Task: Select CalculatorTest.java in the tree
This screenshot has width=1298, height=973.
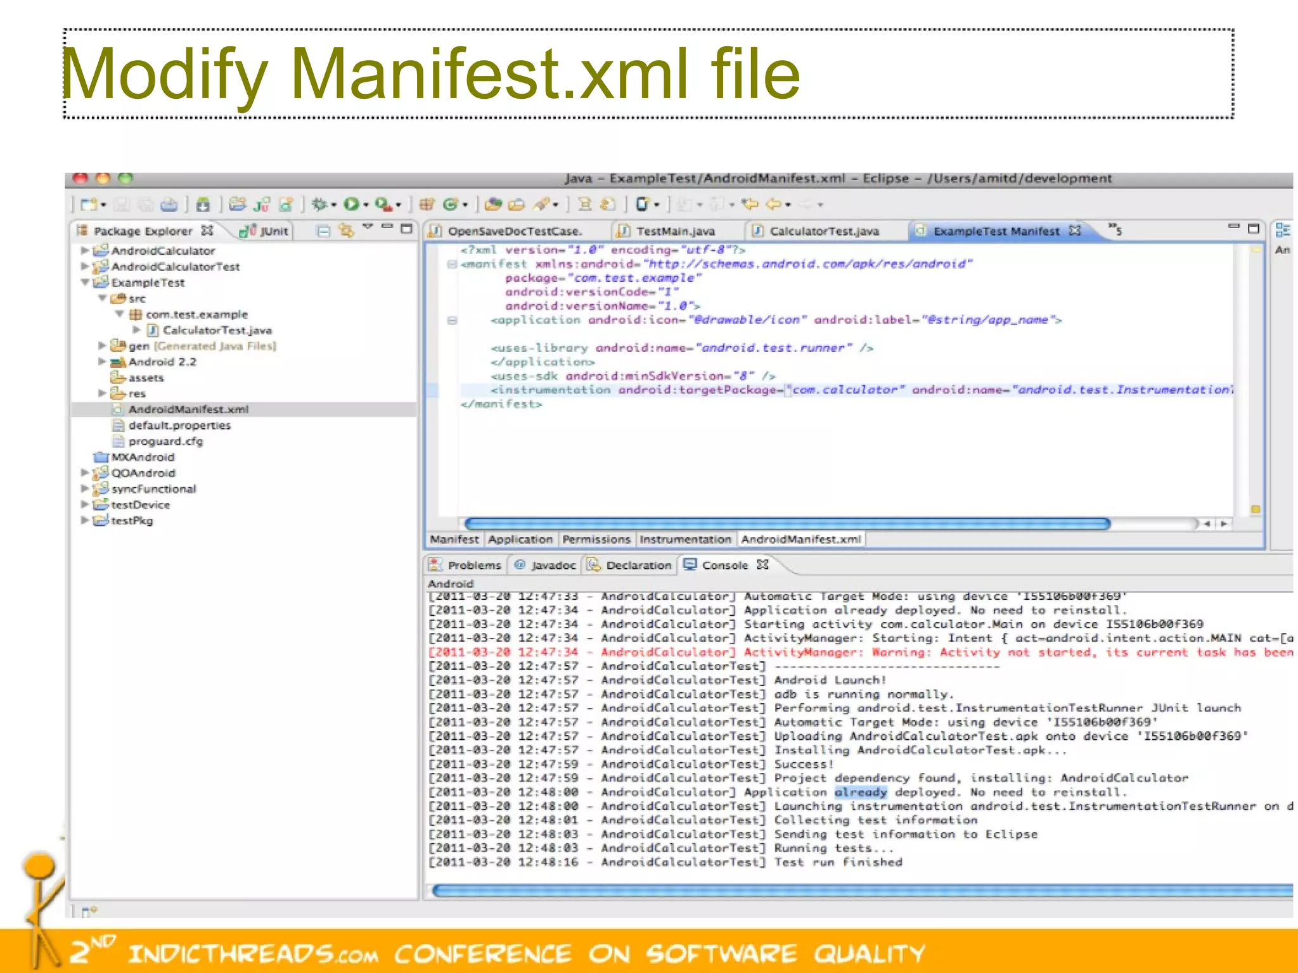Action: [x=217, y=330]
